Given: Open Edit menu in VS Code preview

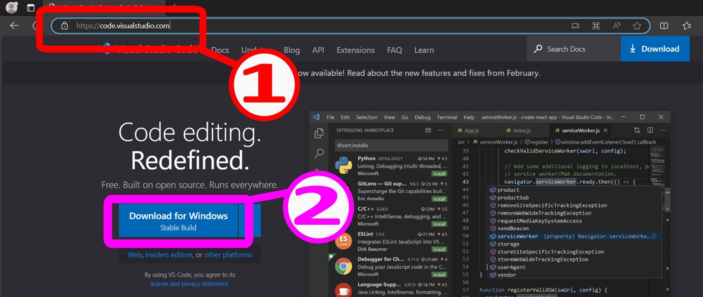Looking at the screenshot, I should click(345, 117).
